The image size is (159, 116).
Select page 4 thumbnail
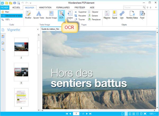21,97
